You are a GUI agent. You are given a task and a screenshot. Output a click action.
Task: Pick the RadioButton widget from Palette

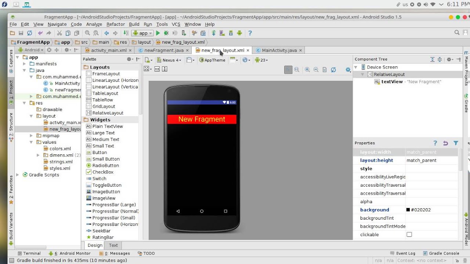click(105, 165)
